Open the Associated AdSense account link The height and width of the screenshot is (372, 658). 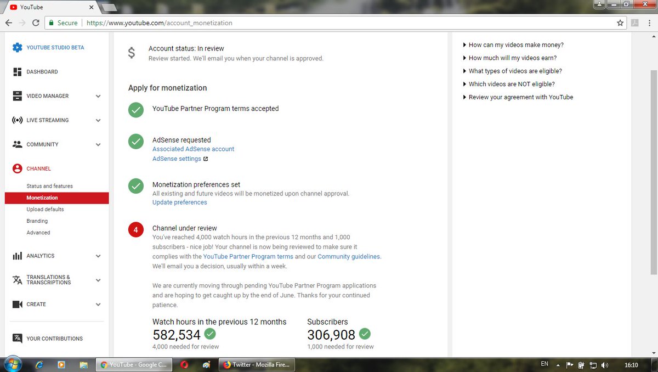tap(193, 149)
